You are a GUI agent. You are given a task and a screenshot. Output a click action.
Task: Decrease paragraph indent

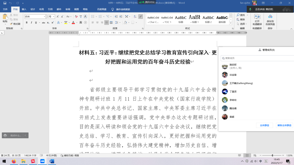(x=116, y=17)
